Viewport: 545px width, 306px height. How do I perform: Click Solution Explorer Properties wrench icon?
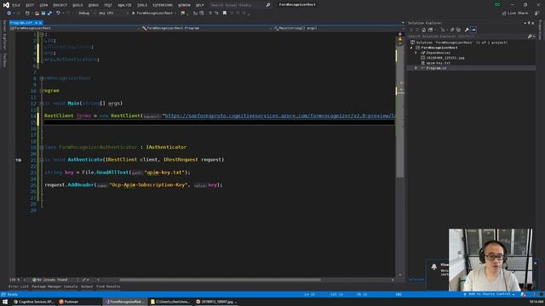pyautogui.click(x=467, y=30)
